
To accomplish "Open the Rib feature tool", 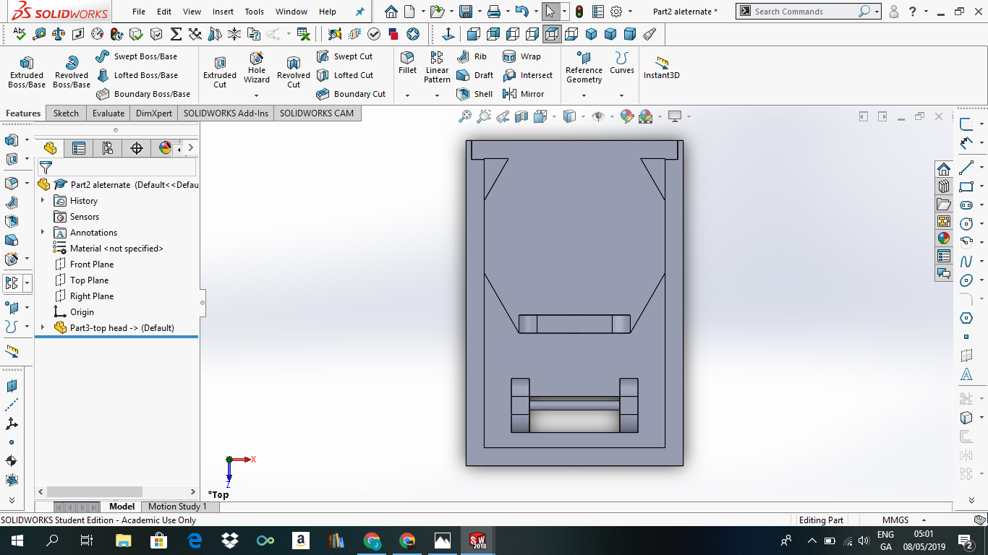I will 472,56.
